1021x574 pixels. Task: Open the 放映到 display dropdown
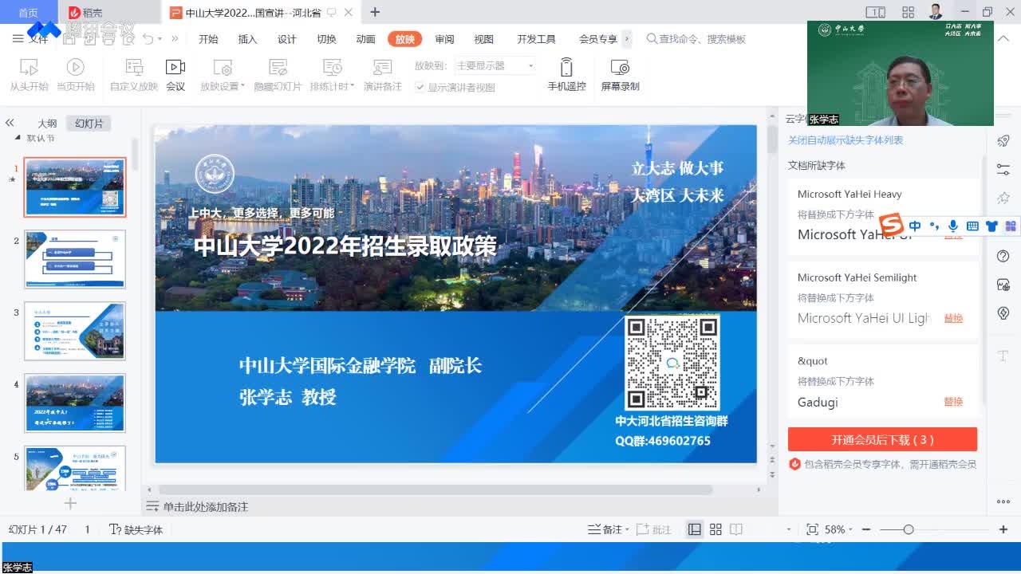(x=495, y=65)
